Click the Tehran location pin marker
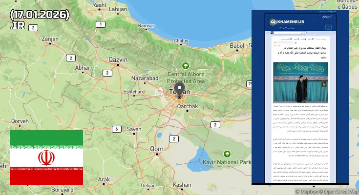359x195 pixels. pyautogui.click(x=179, y=90)
